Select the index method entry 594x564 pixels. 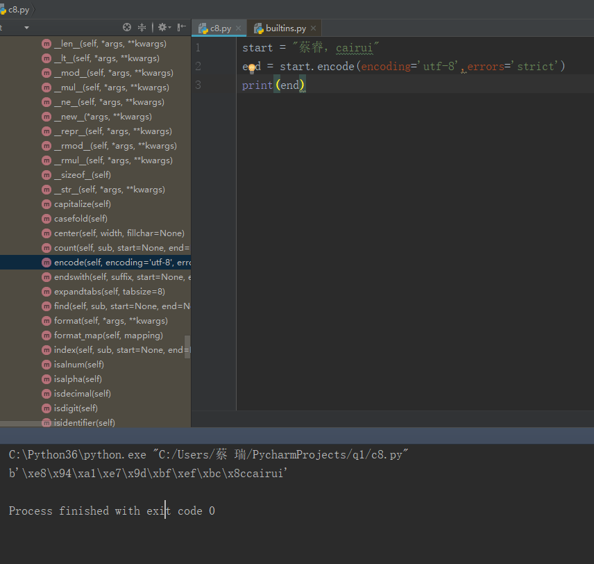point(116,350)
